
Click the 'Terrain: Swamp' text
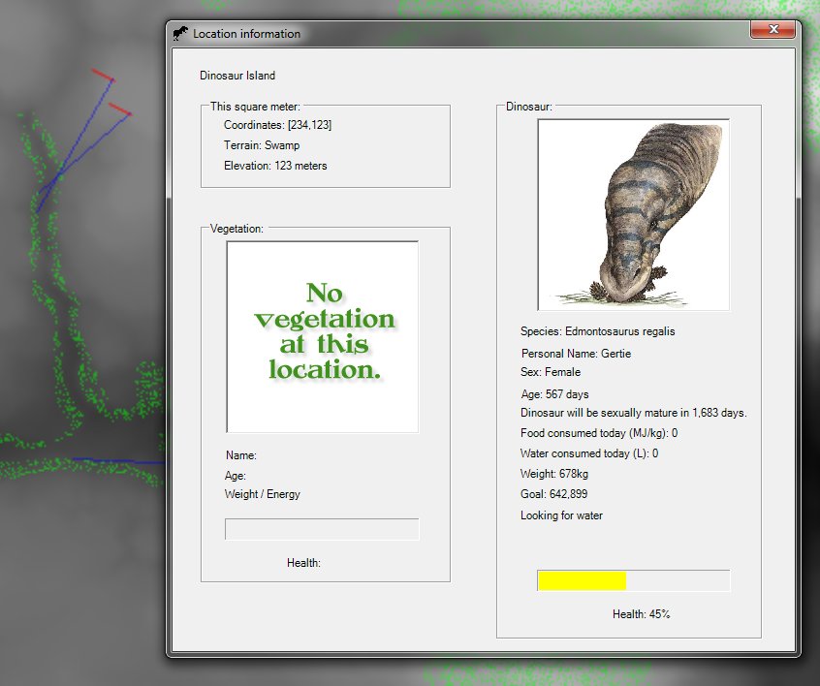coord(262,145)
